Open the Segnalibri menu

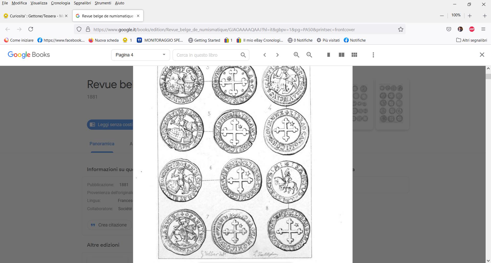(82, 3)
